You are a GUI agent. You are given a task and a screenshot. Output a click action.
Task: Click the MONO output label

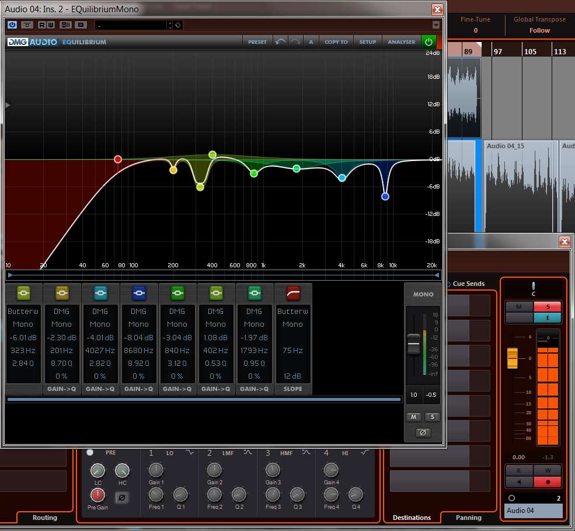coord(423,294)
